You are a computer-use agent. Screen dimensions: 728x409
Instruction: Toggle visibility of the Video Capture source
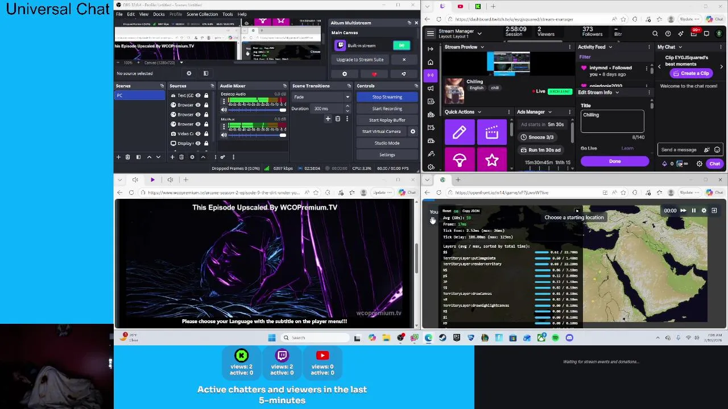point(198,133)
